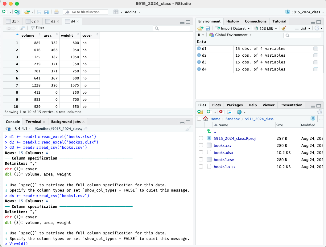Sort data by volume column header
326x247 pixels.
click(x=31, y=35)
